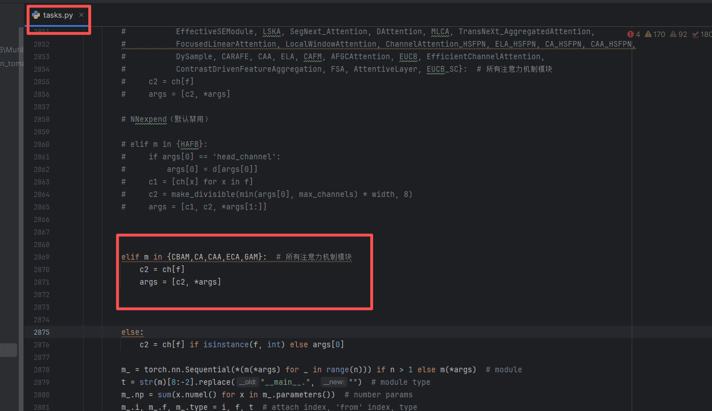Switch to the tasks.py tab
This screenshot has width=712, height=411.
[58, 15]
